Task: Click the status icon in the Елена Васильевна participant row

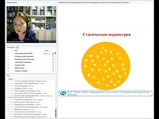Action: pos(53,57)
